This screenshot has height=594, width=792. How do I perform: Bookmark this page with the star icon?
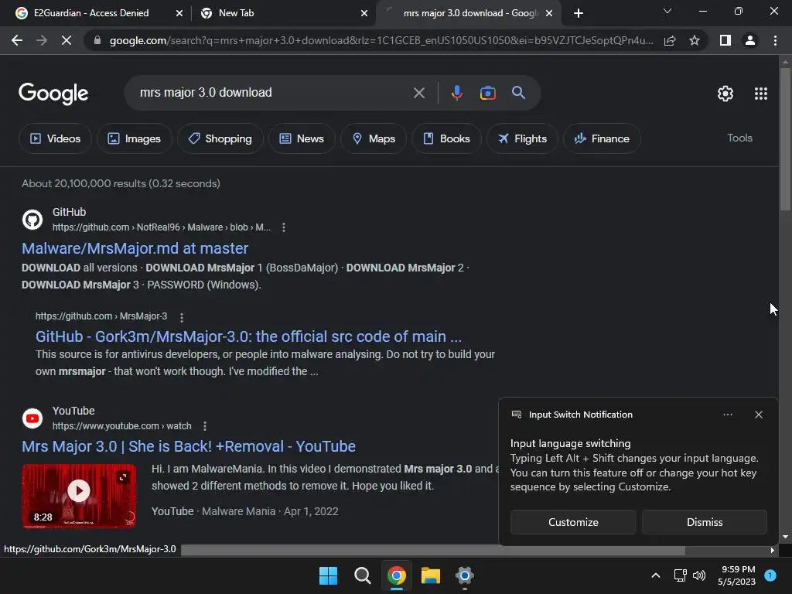click(695, 40)
